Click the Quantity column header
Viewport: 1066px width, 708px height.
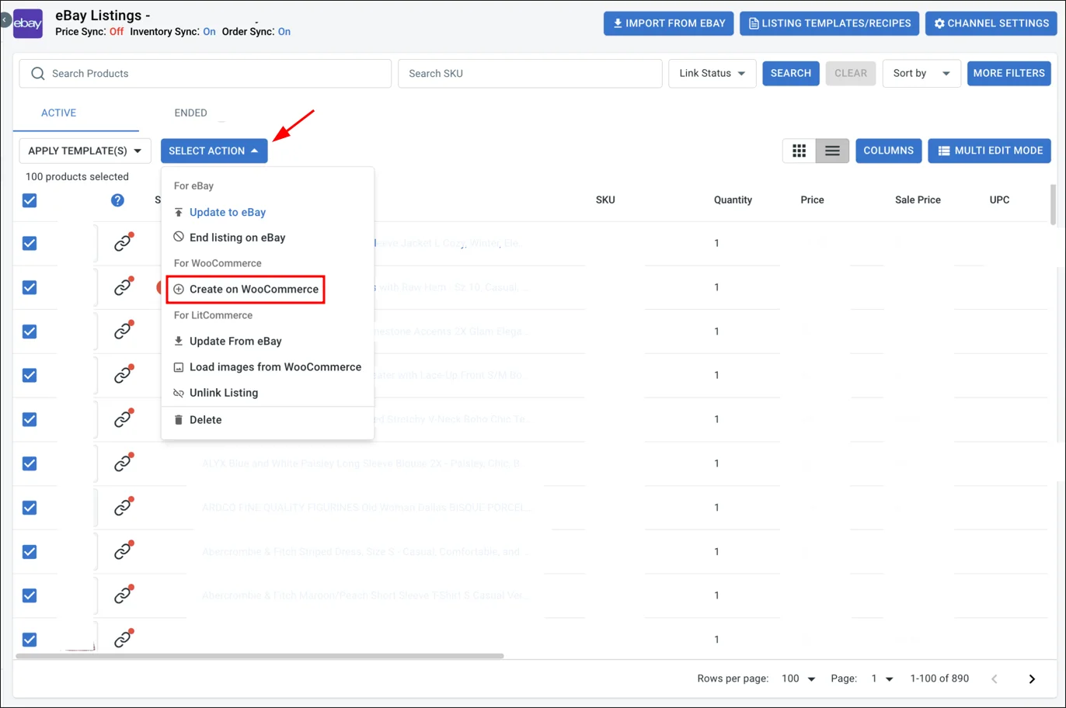pos(733,200)
